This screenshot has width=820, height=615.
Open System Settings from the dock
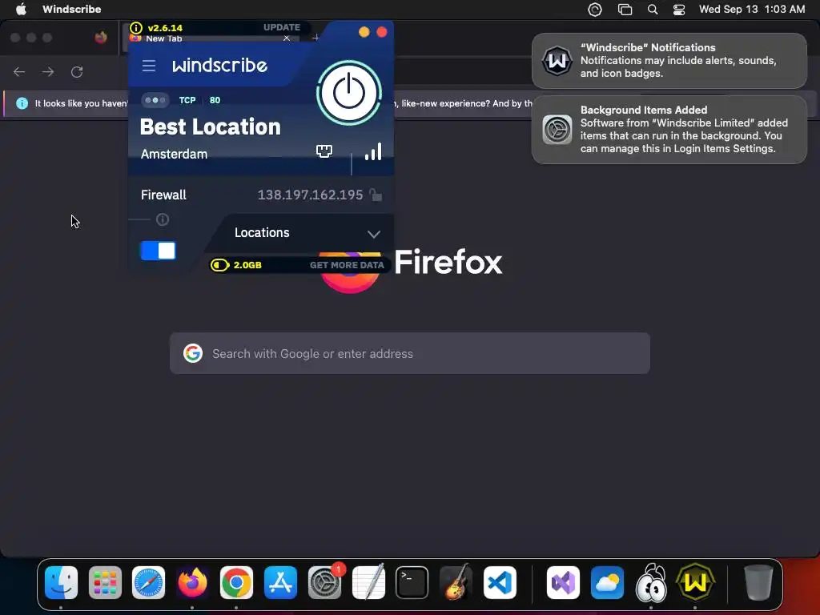point(325,582)
